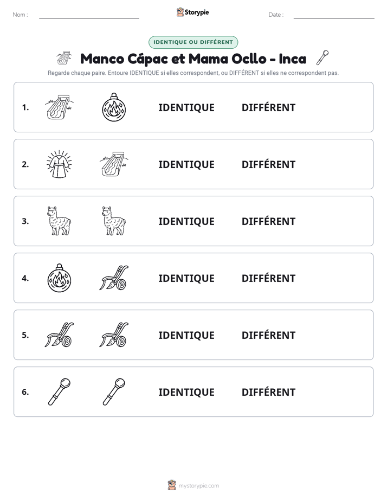Click the canal icon left of title
Image resolution: width=387 pixels, height=501 pixels.
(x=64, y=58)
